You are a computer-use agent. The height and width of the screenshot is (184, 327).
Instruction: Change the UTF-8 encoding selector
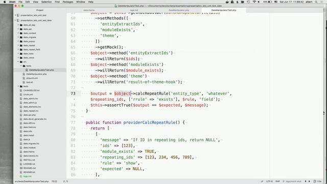[269, 181]
